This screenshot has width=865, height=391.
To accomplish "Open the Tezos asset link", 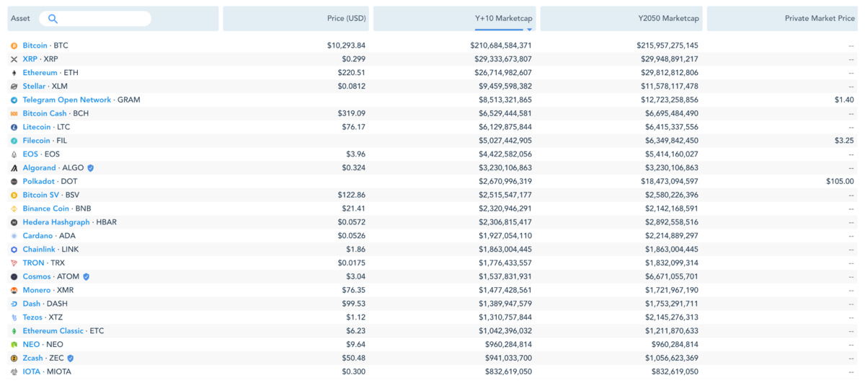I will pos(32,317).
